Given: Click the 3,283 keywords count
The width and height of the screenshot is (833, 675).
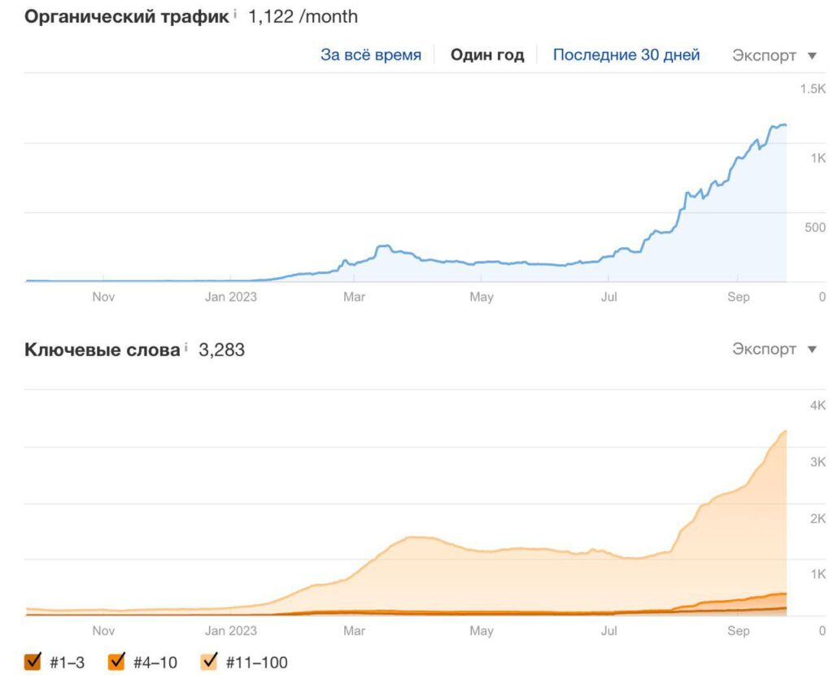Looking at the screenshot, I should click(221, 350).
